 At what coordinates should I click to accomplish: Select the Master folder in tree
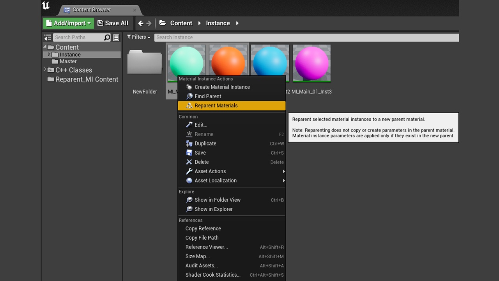point(82,61)
